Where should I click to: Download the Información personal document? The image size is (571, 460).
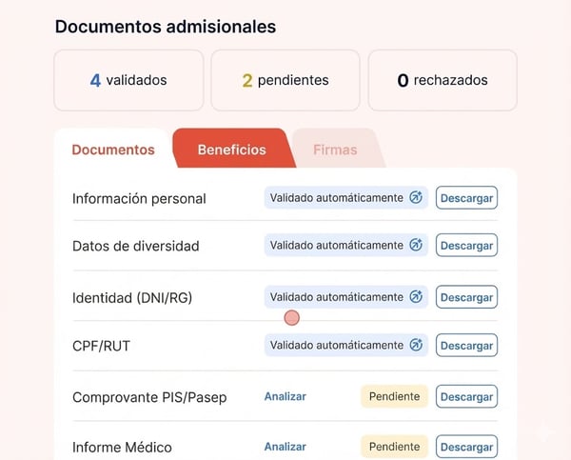tap(466, 198)
